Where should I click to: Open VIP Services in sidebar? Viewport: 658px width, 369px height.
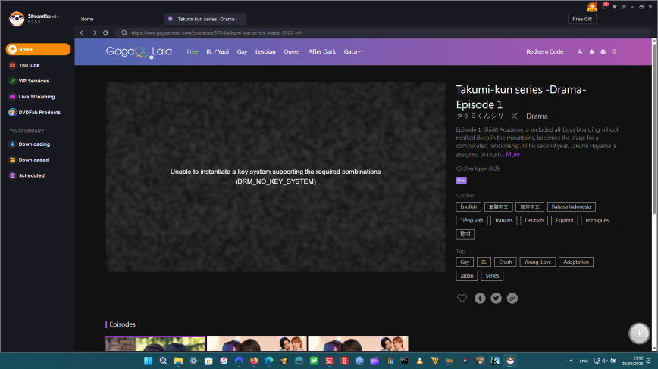pos(33,81)
